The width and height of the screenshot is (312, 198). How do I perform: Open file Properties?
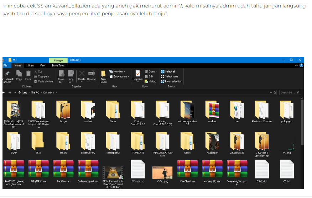138,76
